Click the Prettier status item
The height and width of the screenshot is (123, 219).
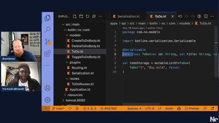pyautogui.click(x=192, y=109)
